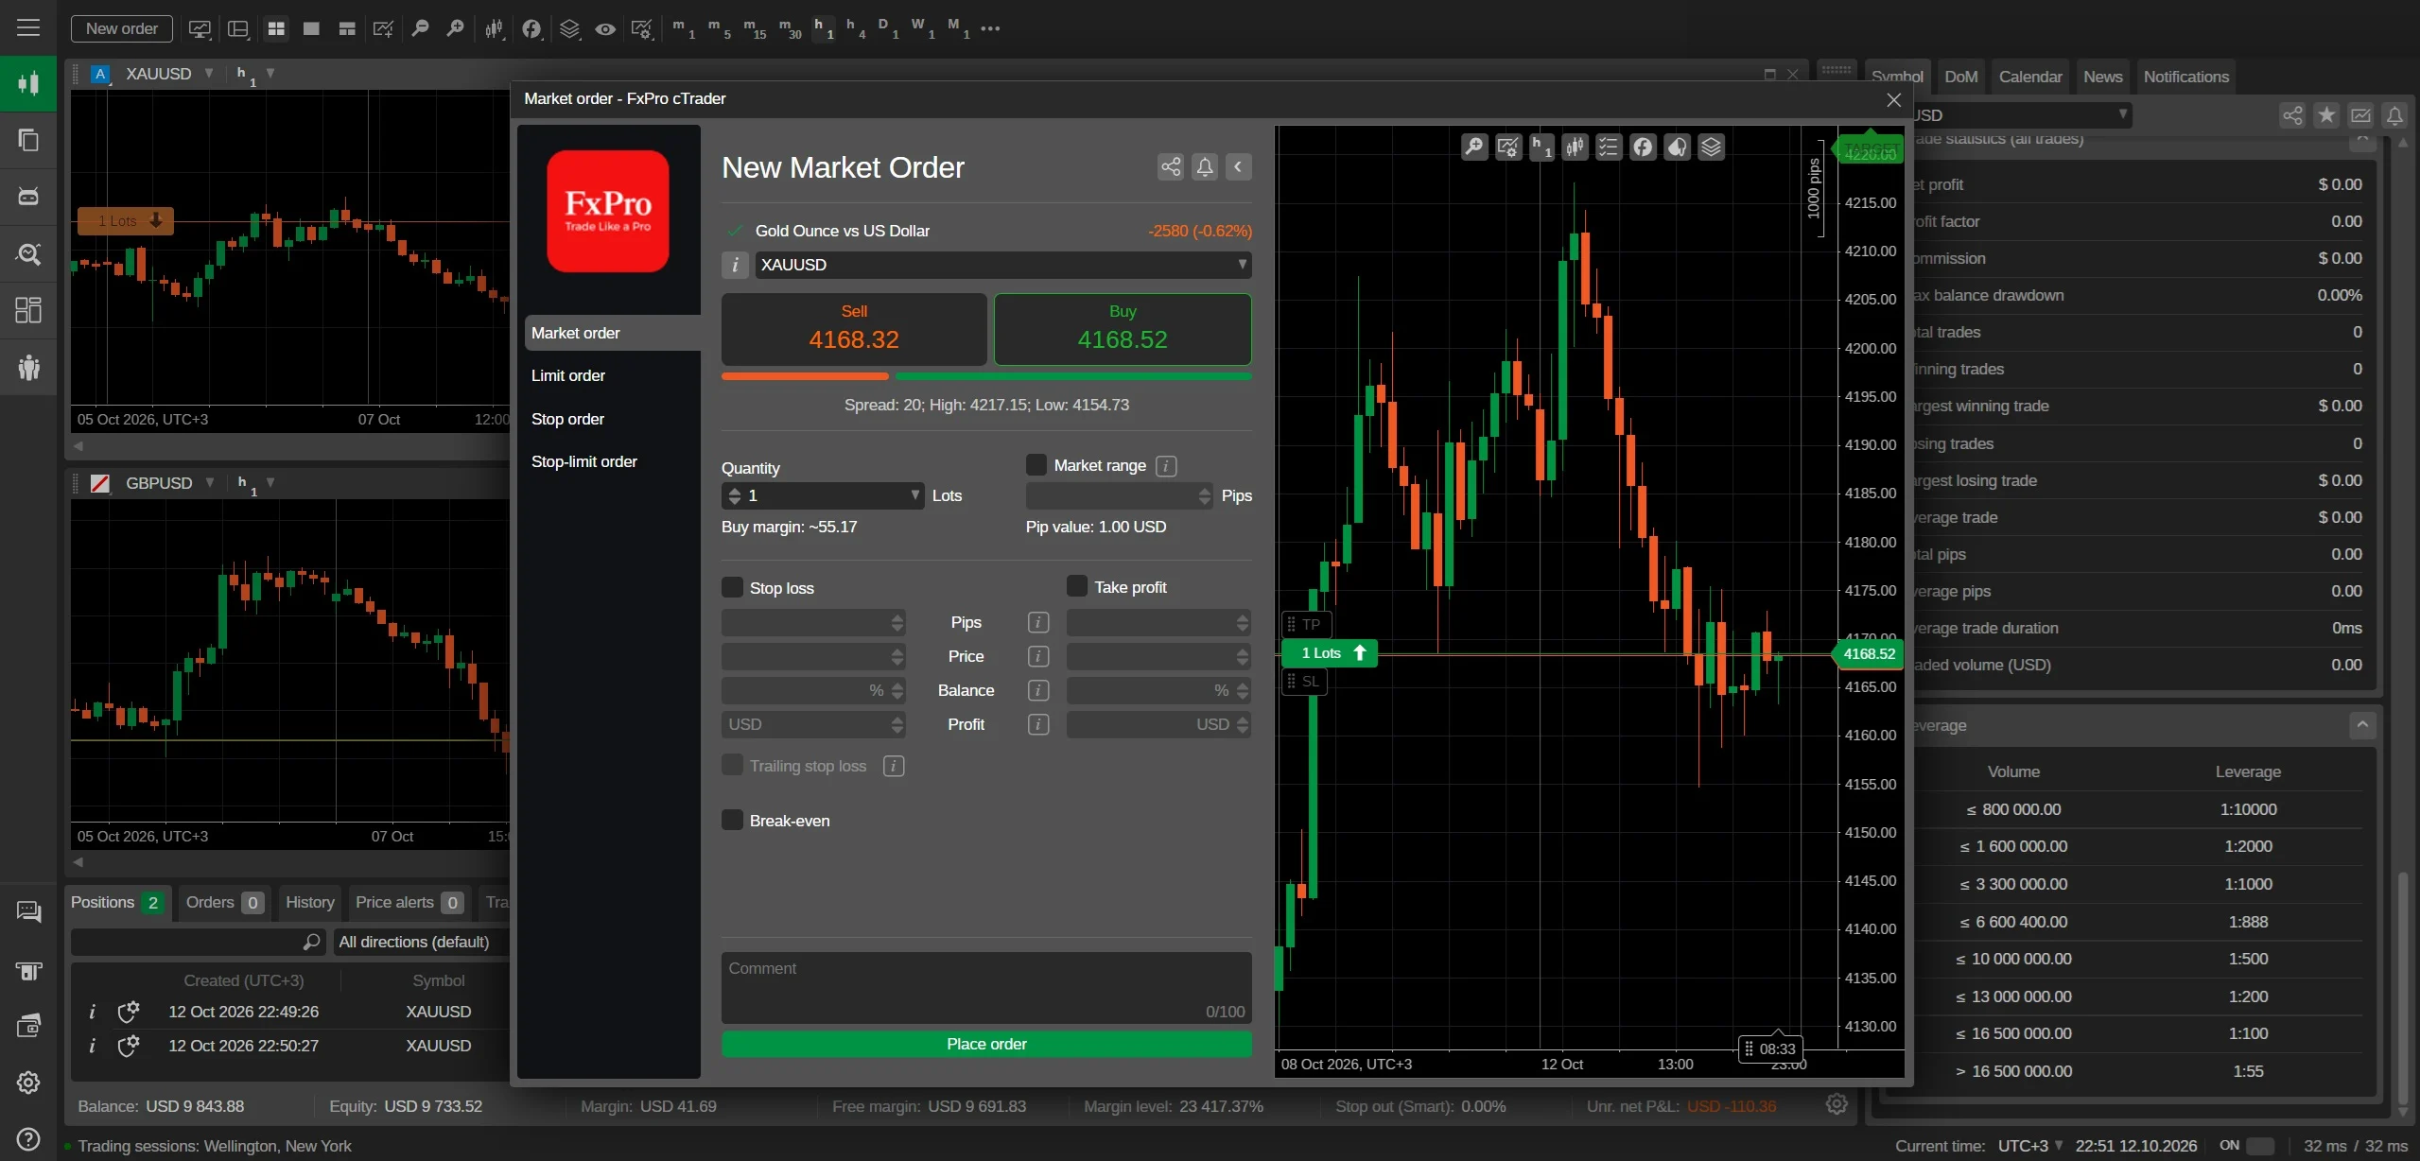Click symbol info 'i' icon beside XAUUSD
The height and width of the screenshot is (1161, 2420).
pos(735,265)
